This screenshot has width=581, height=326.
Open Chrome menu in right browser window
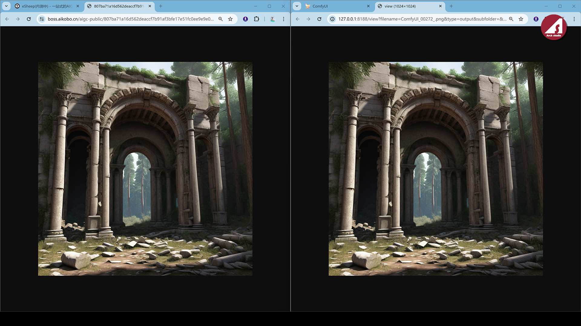pos(574,19)
